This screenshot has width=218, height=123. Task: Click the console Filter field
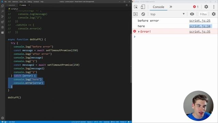tap(203, 14)
